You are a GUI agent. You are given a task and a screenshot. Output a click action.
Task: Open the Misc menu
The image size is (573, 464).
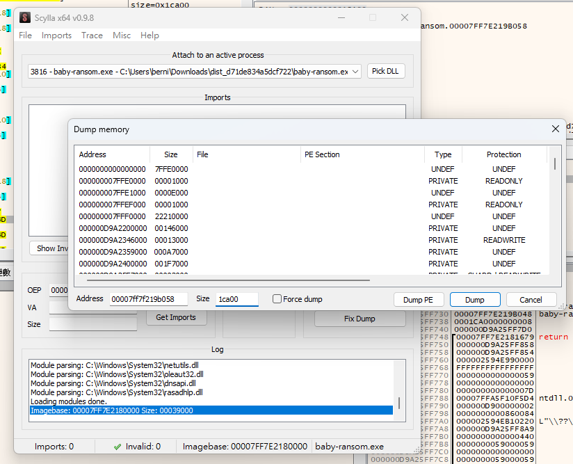122,35
